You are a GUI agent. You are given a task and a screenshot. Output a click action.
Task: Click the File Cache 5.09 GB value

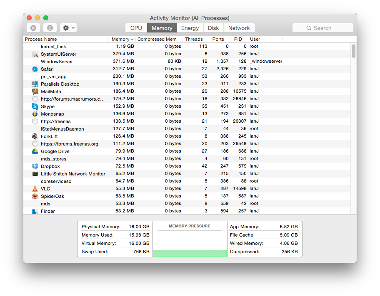[x=289, y=235]
